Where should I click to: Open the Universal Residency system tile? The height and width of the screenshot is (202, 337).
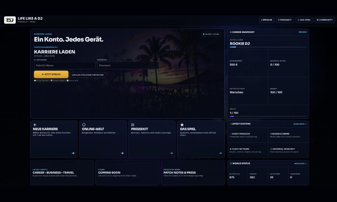click(288, 150)
